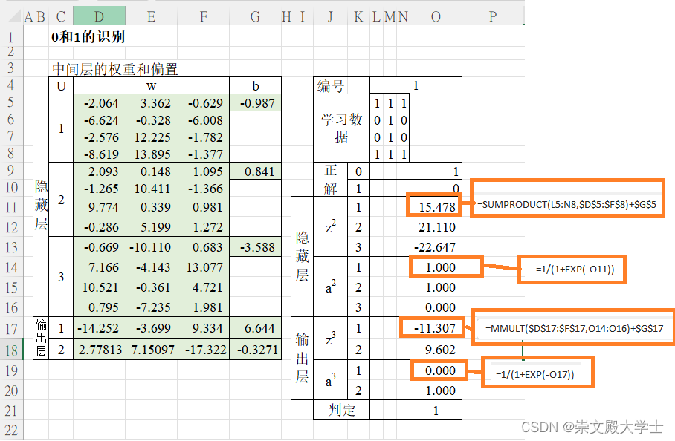Select z² value cell 15.478

[436, 207]
